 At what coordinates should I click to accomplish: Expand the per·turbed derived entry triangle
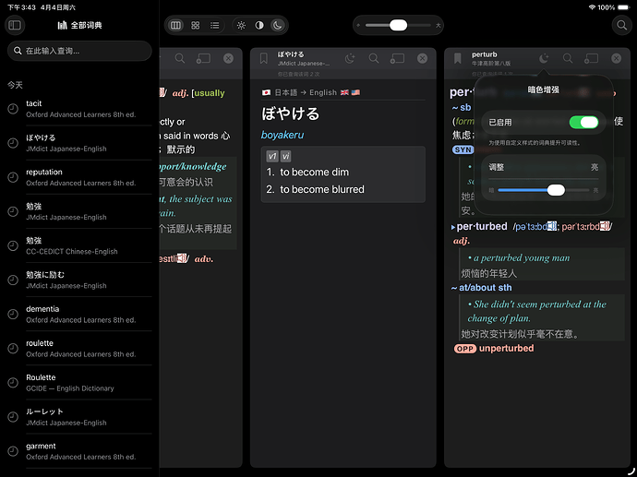452,226
